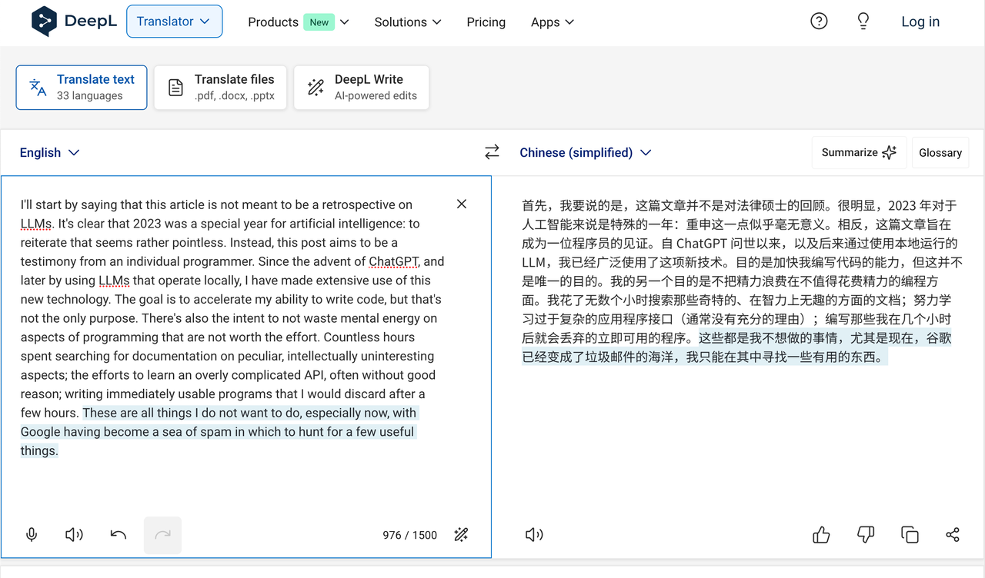Click the Summarize button
Screen dimensions: 985x578
coord(860,152)
